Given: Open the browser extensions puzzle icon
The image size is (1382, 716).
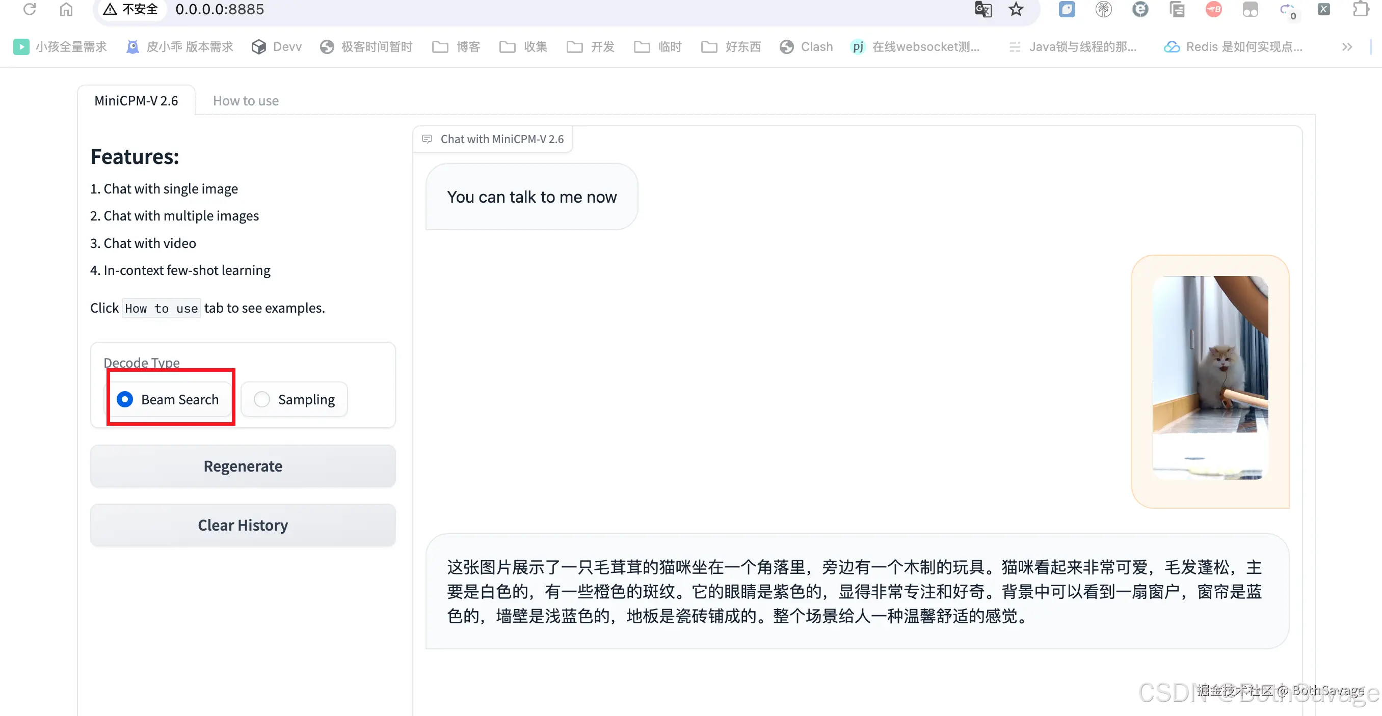Looking at the screenshot, I should pos(1361,9).
